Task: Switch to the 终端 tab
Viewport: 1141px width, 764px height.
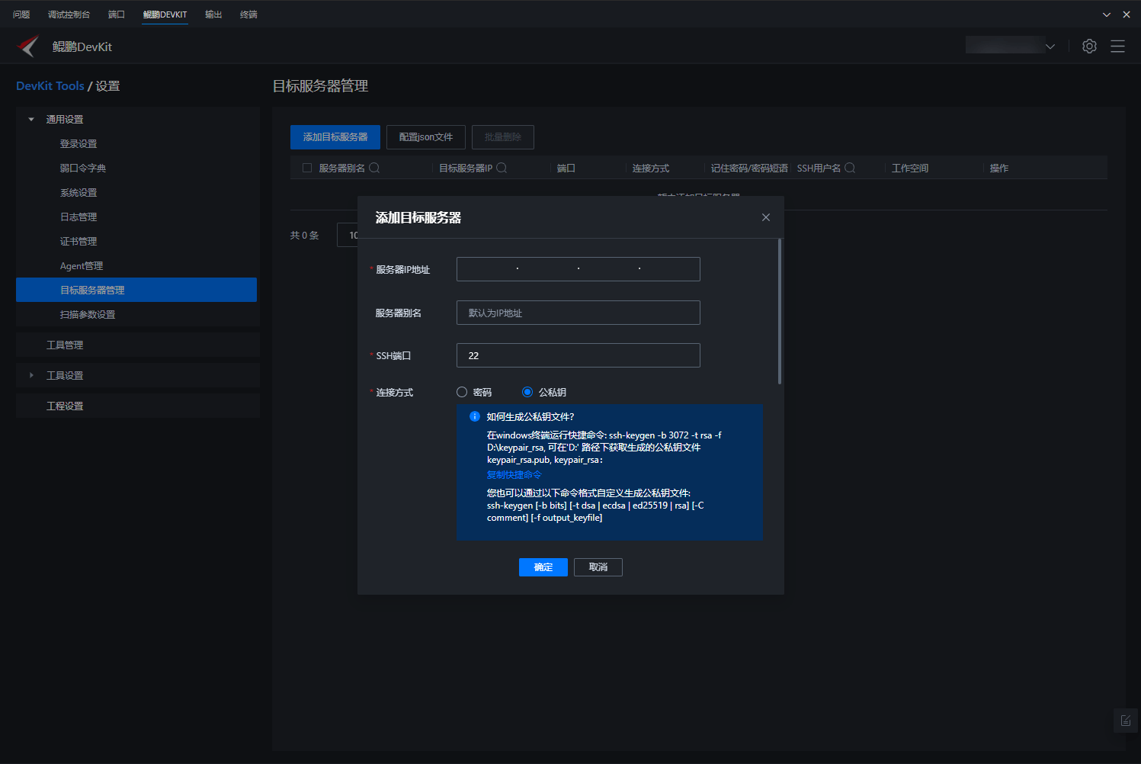Action: [248, 14]
